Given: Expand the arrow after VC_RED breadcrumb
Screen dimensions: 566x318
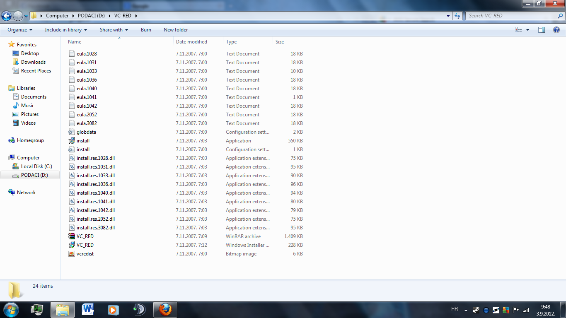Looking at the screenshot, I should click(x=136, y=16).
